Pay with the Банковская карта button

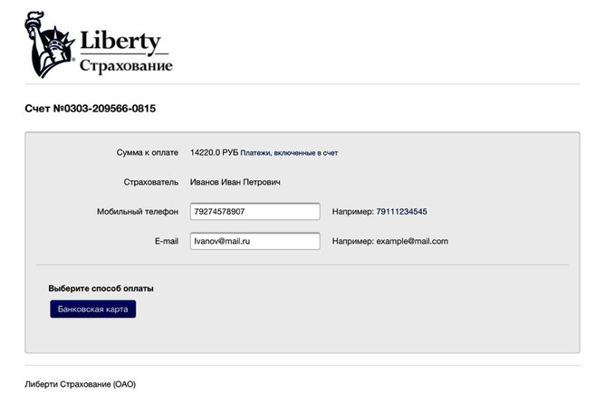pos(93,309)
